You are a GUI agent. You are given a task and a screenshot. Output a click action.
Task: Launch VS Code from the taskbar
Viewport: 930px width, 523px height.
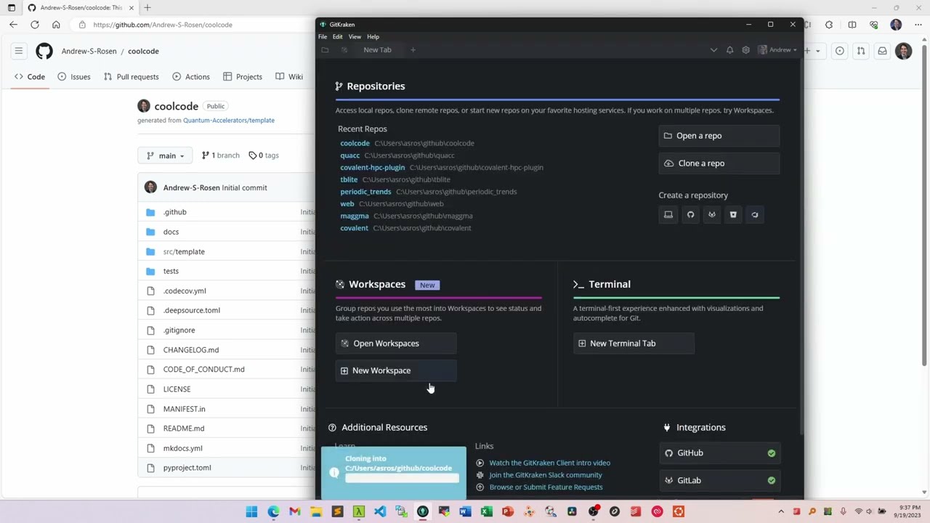pyautogui.click(x=380, y=512)
